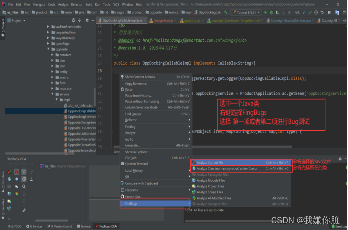Open FindBugs-IDEA panel gear settings

point(340,159)
